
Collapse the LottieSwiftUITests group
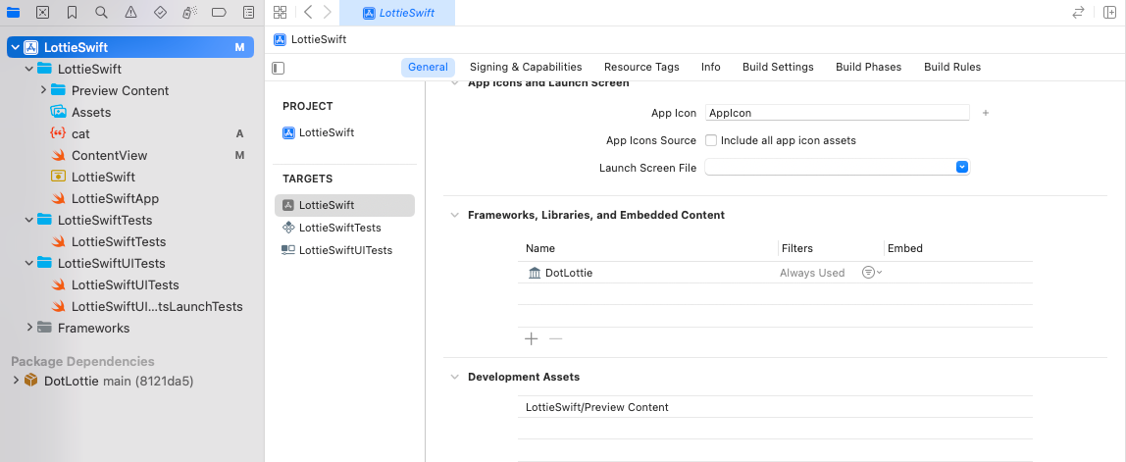pyautogui.click(x=29, y=263)
